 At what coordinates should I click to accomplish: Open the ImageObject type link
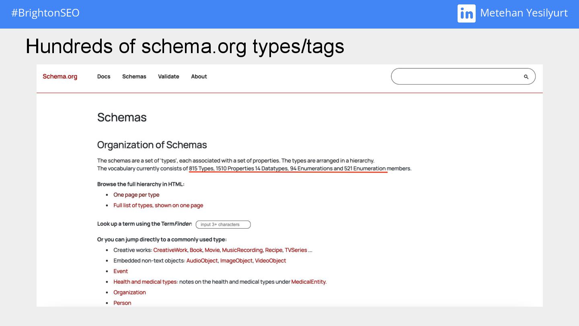pyautogui.click(x=236, y=261)
